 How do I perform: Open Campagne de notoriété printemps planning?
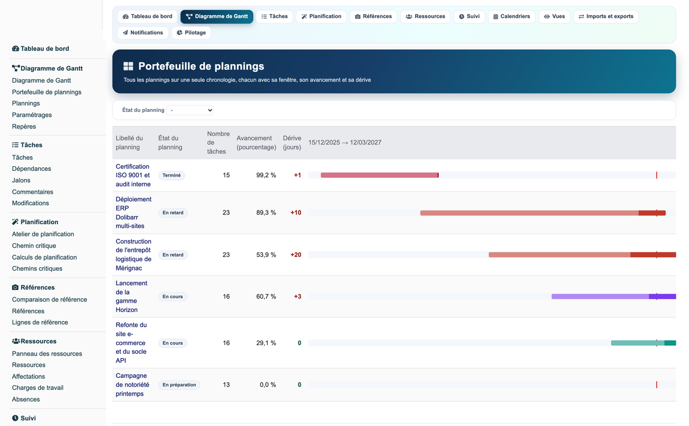click(133, 385)
